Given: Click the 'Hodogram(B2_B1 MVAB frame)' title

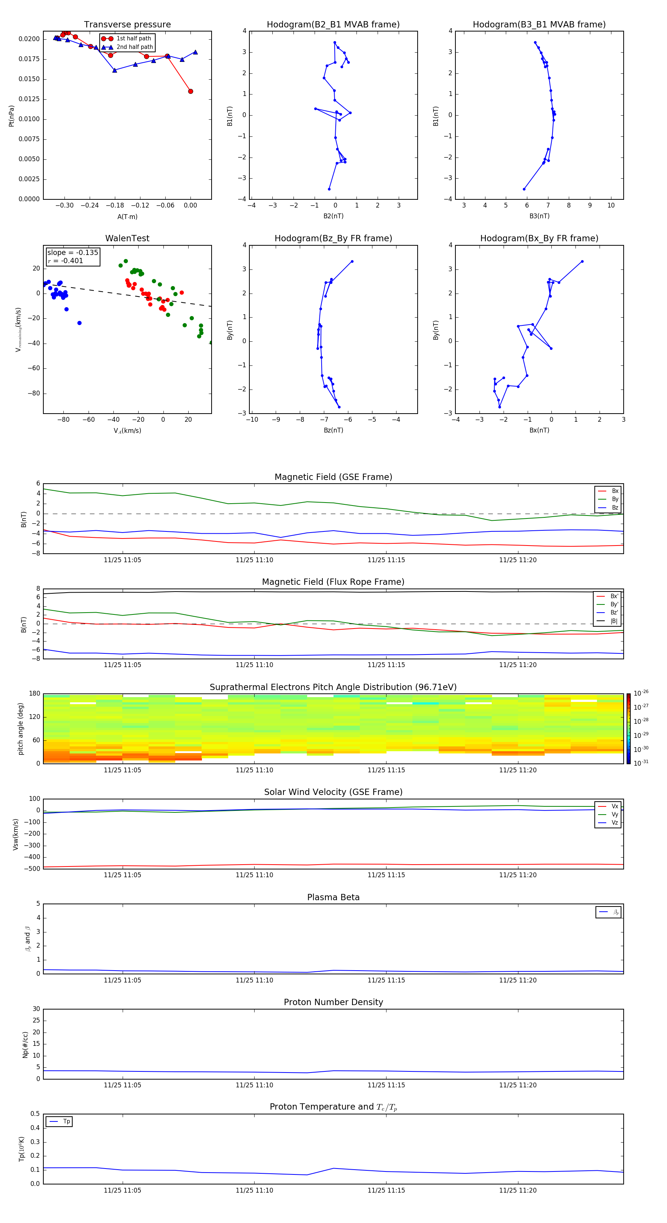Looking at the screenshot, I should pos(333,24).
